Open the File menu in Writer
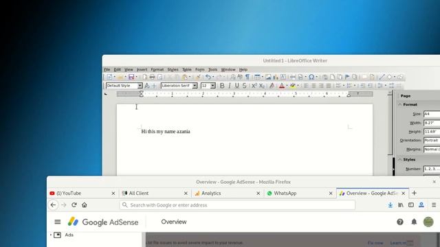Screen dimensions: 440x247 pyautogui.click(x=107, y=69)
